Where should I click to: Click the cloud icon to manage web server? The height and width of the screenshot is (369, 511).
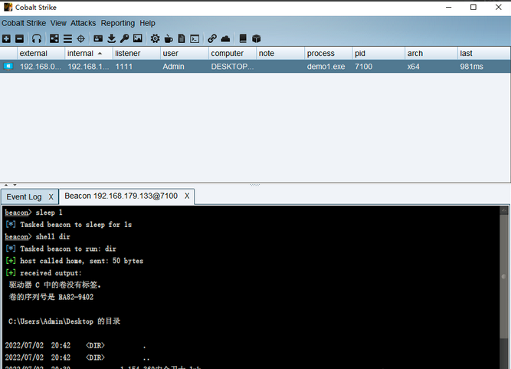coord(225,39)
